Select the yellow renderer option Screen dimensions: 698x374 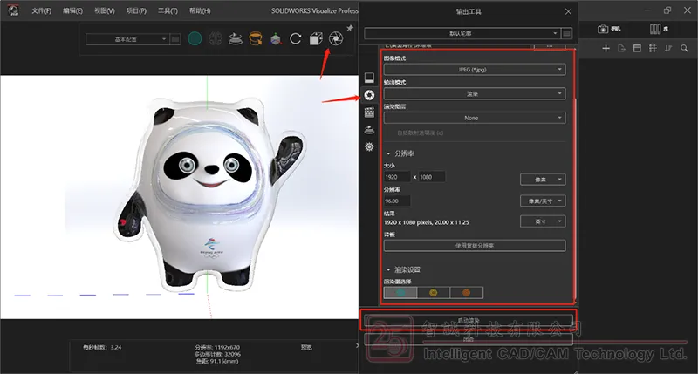tap(433, 293)
